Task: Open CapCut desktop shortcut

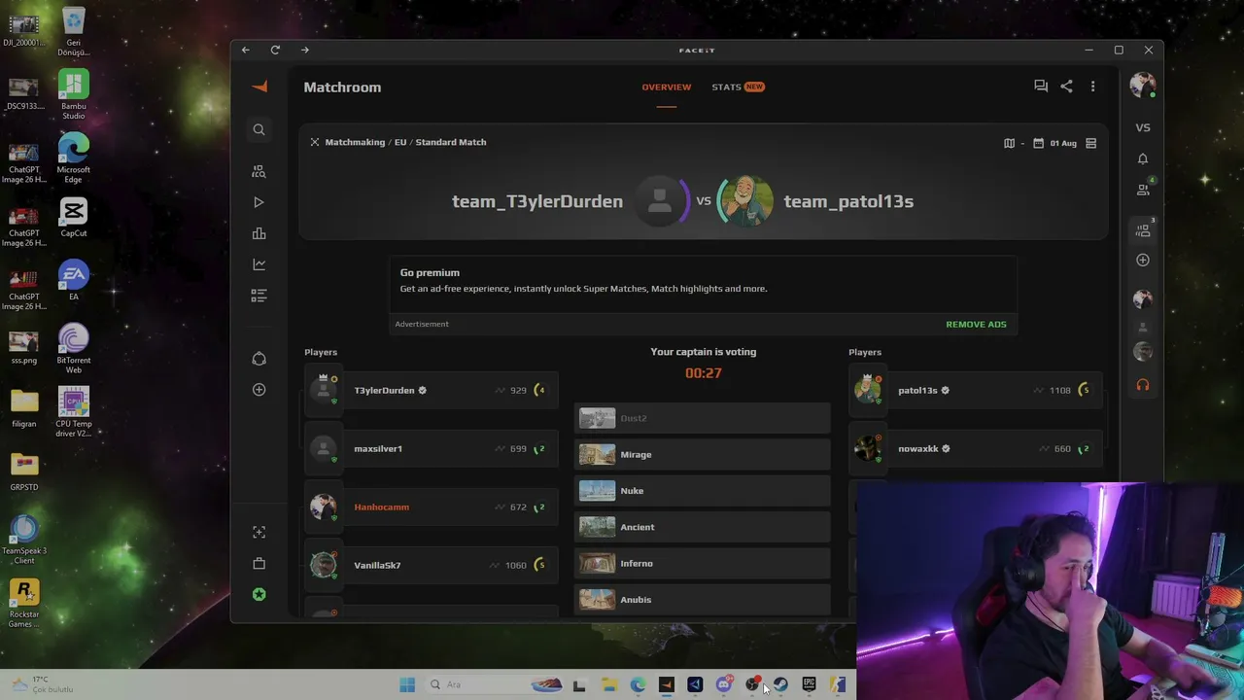Action: pos(74,218)
